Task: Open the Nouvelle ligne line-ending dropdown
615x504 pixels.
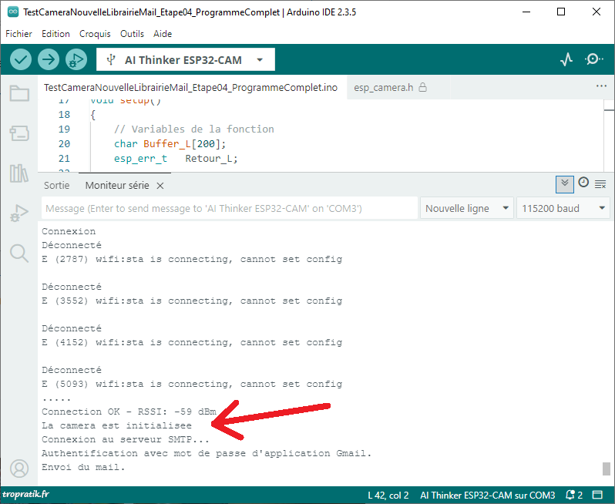Action: [467, 208]
